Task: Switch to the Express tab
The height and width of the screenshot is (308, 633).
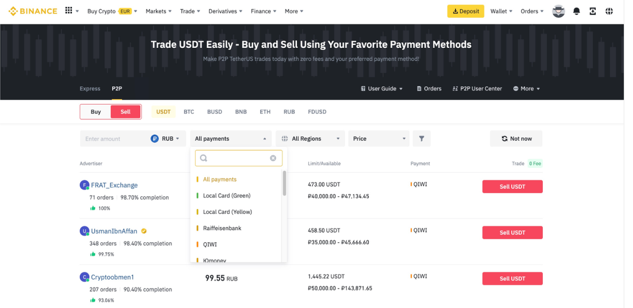Action: click(90, 88)
